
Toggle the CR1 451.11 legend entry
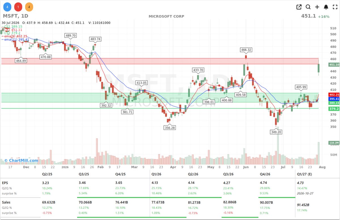(x=12, y=30)
